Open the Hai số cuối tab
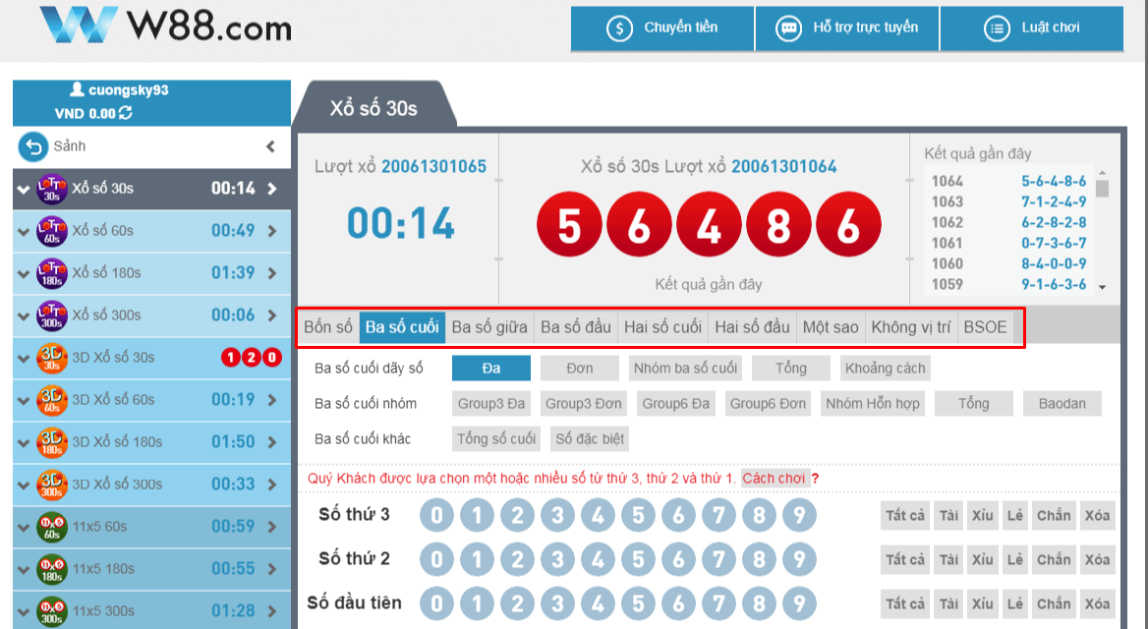The height and width of the screenshot is (629, 1148). (x=663, y=327)
